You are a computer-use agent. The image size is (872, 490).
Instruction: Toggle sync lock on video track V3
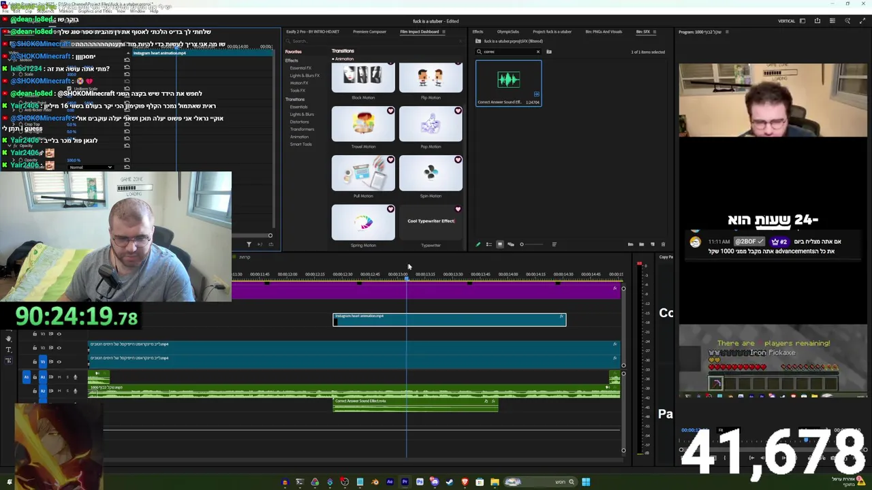50,334
